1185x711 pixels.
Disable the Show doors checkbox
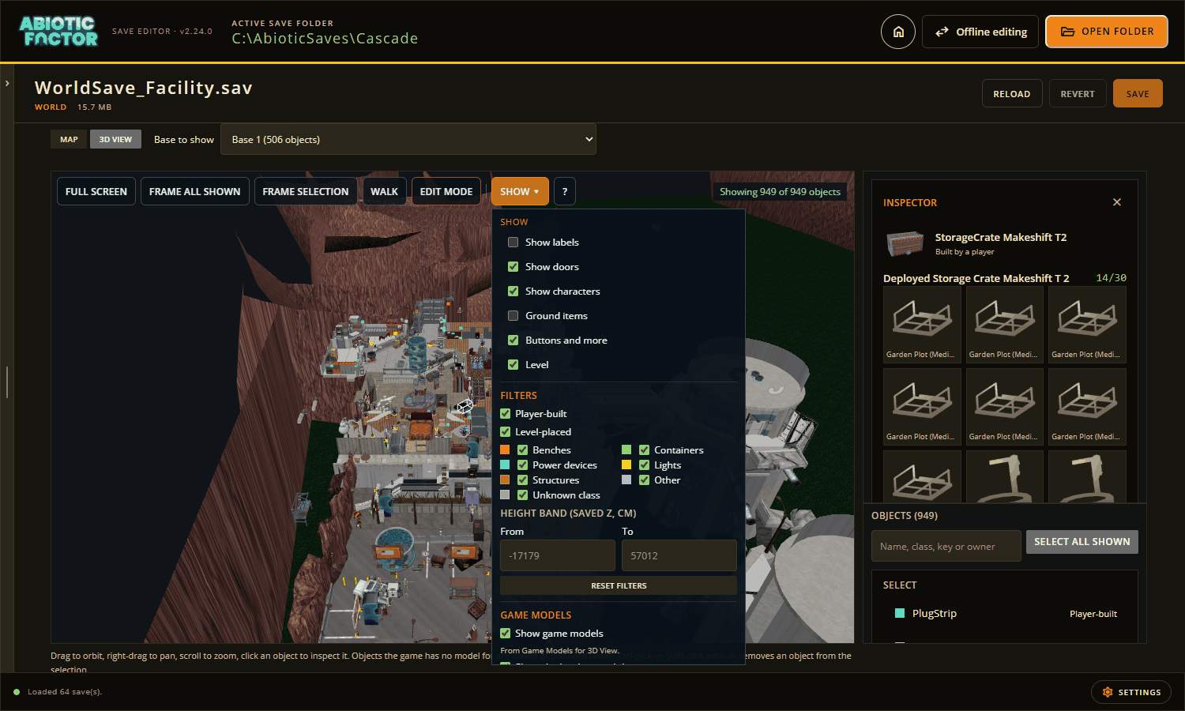[x=513, y=267]
